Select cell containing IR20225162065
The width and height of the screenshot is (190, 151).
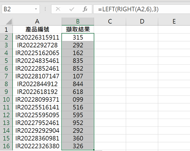pos(37,53)
